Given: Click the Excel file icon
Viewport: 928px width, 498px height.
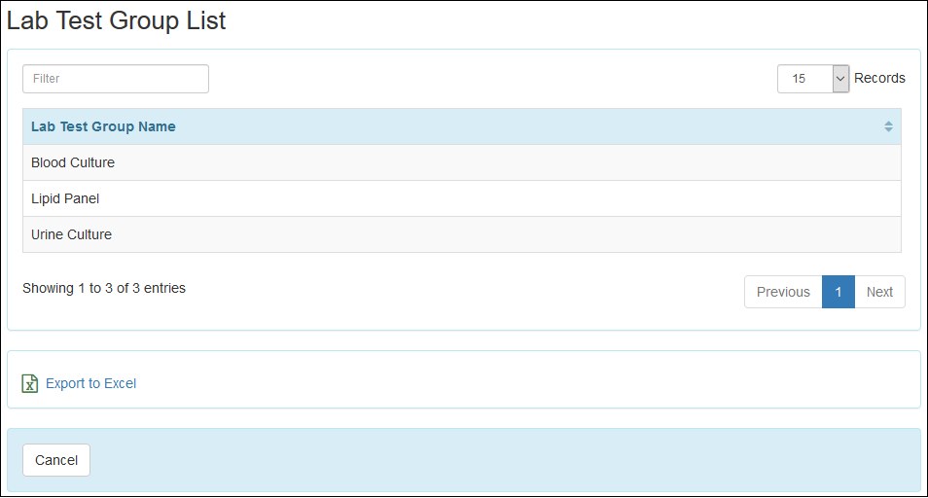Looking at the screenshot, I should (30, 383).
